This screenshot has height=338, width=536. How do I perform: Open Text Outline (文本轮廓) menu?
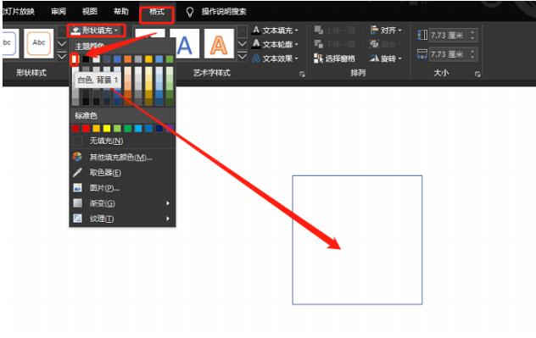[275, 44]
